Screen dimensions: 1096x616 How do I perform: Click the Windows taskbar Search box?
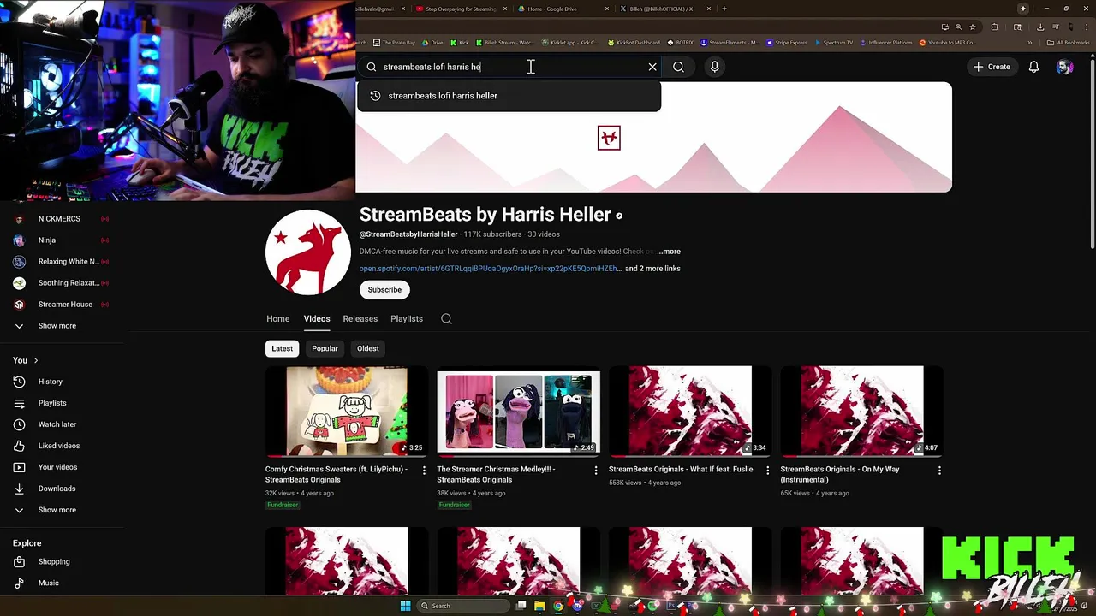click(x=462, y=606)
